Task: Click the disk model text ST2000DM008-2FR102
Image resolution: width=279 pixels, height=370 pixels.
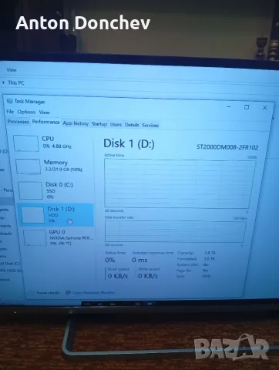Action: (x=227, y=147)
